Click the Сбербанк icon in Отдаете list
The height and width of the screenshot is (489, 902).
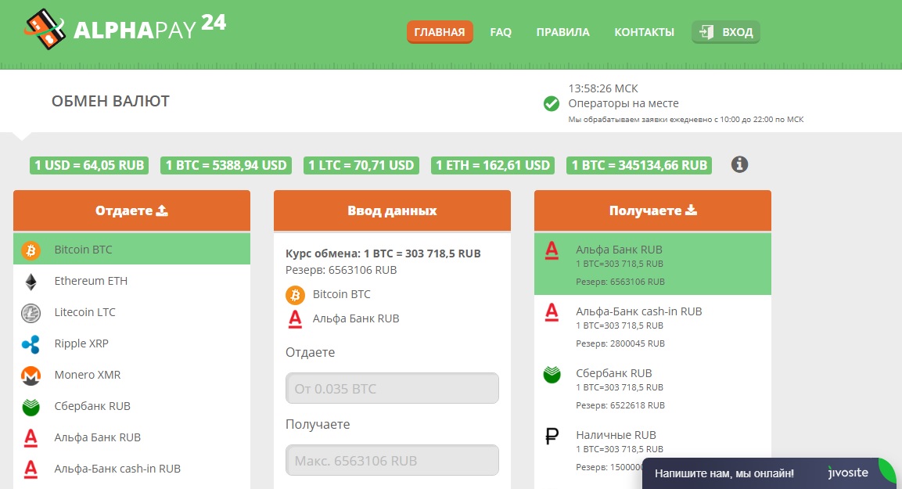click(x=31, y=407)
